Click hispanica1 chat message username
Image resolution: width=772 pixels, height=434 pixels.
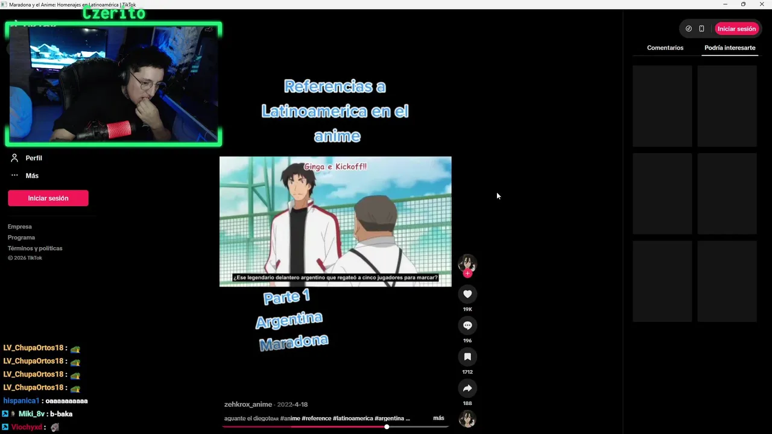pyautogui.click(x=21, y=401)
